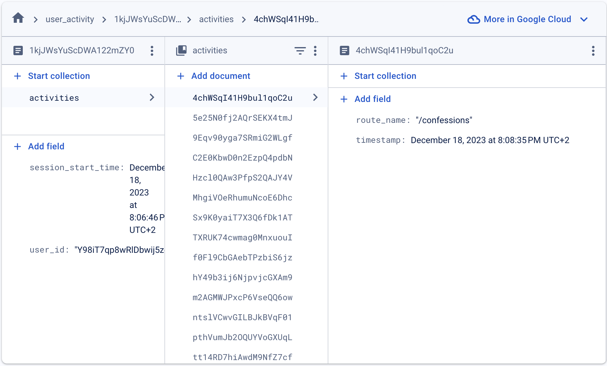Screen dimensions: 607x366
Task: Select document MhgiVOeRhumuNcoE6Dhc
Action: (242, 198)
